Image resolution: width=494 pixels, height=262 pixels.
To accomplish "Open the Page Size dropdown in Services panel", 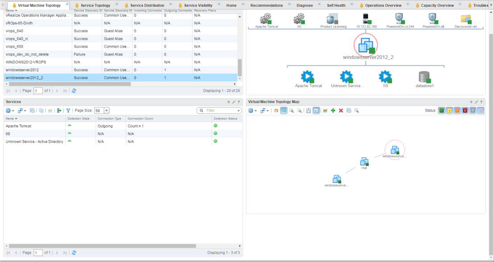I will [107, 111].
